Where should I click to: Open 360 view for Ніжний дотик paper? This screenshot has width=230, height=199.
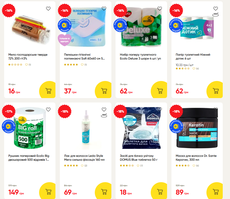215,14
